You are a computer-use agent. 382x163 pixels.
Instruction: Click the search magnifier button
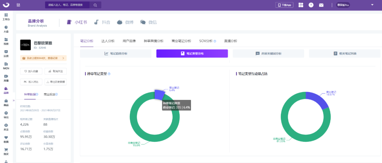[95, 5]
